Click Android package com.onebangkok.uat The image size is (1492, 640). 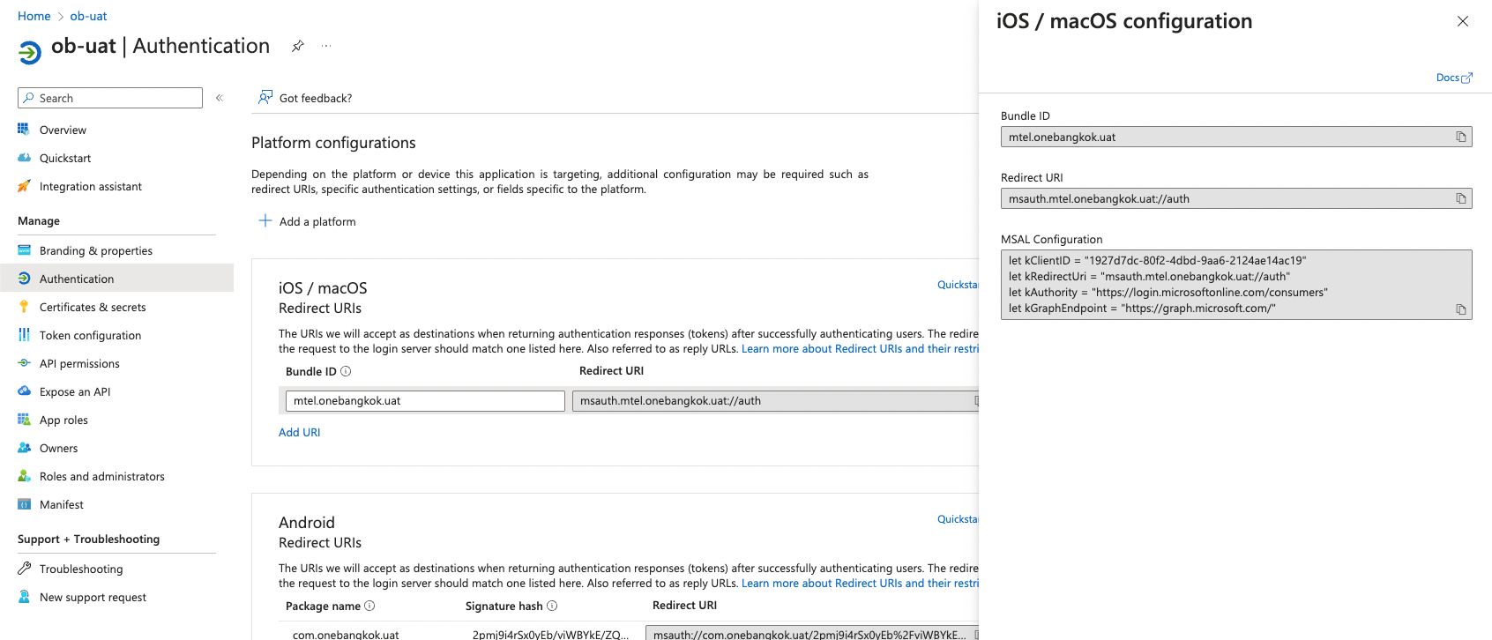pos(346,635)
